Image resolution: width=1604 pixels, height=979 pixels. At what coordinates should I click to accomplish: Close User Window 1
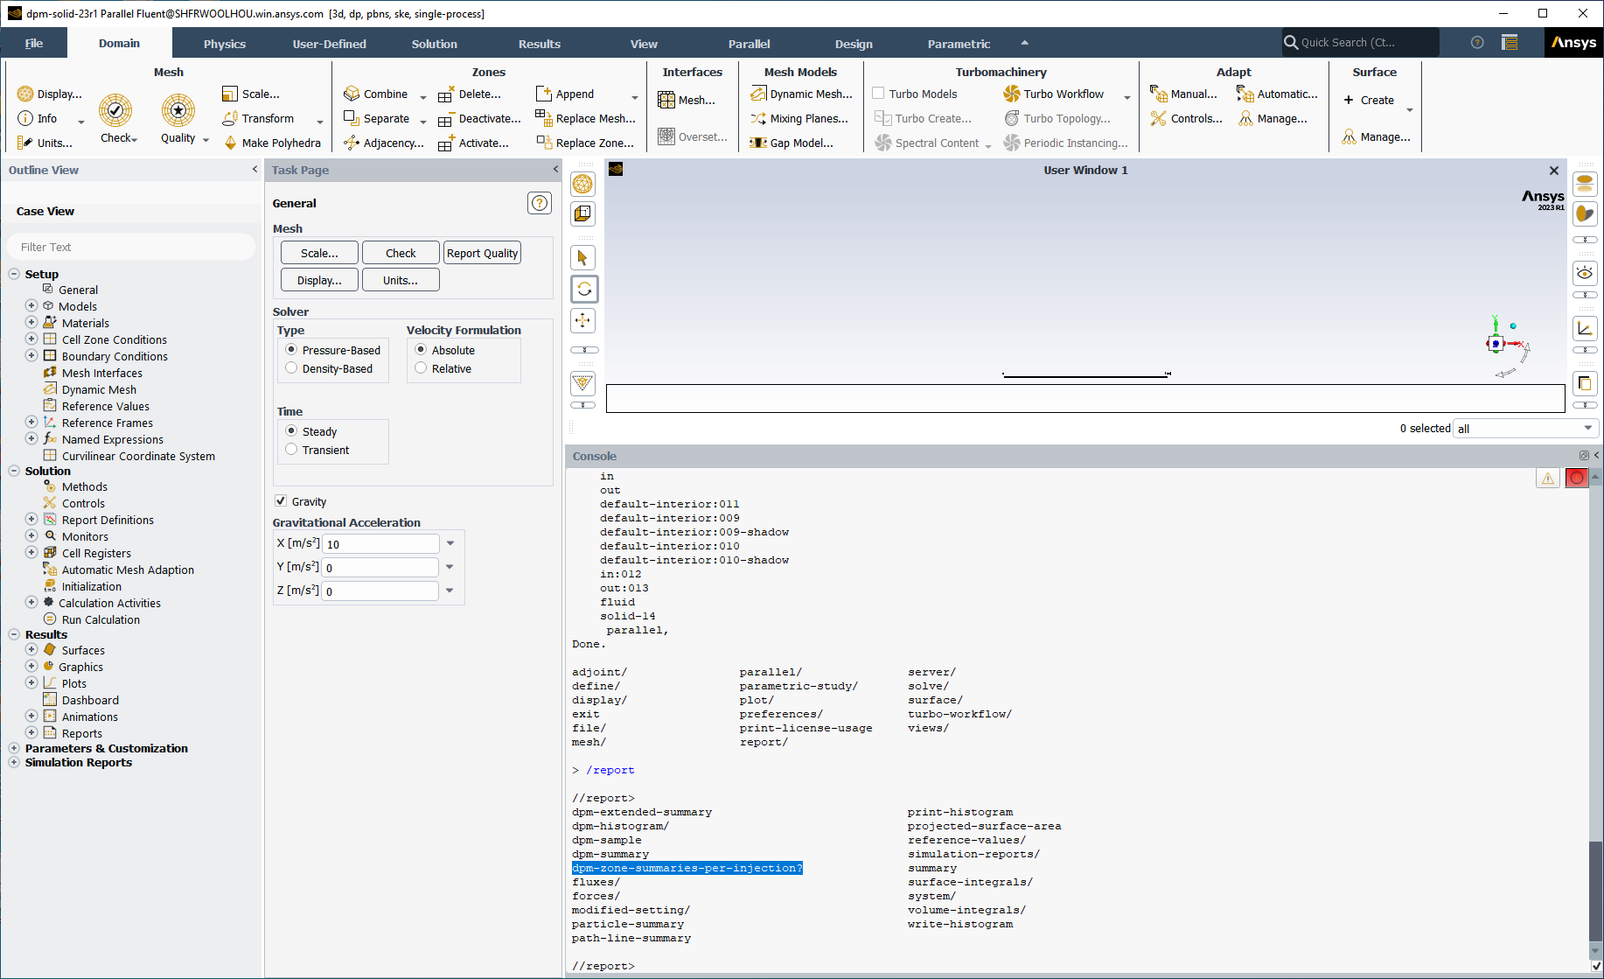tap(1554, 171)
